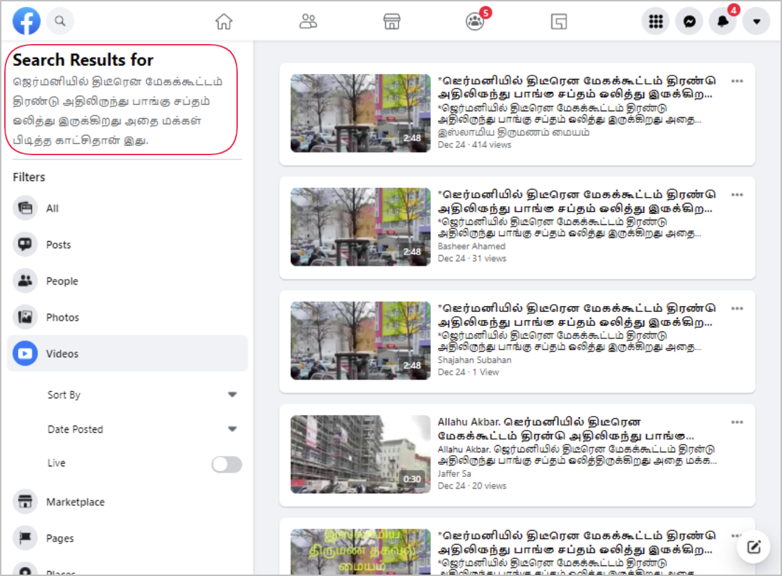Screen dimensions: 782x576
Task: Open the Shajahan Subahan profile link
Action: 474,360
